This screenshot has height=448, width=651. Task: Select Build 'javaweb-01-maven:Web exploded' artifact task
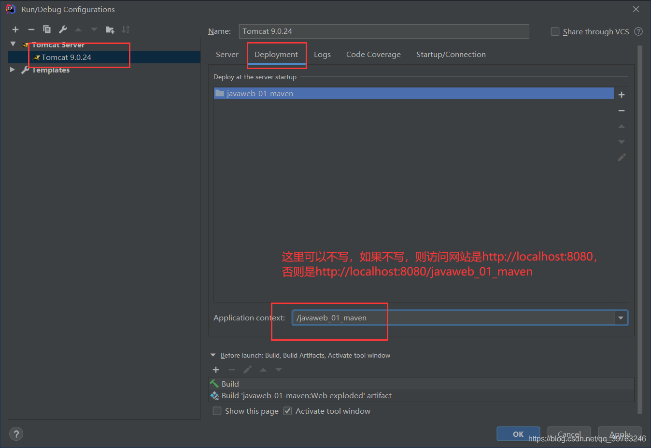click(x=422, y=396)
